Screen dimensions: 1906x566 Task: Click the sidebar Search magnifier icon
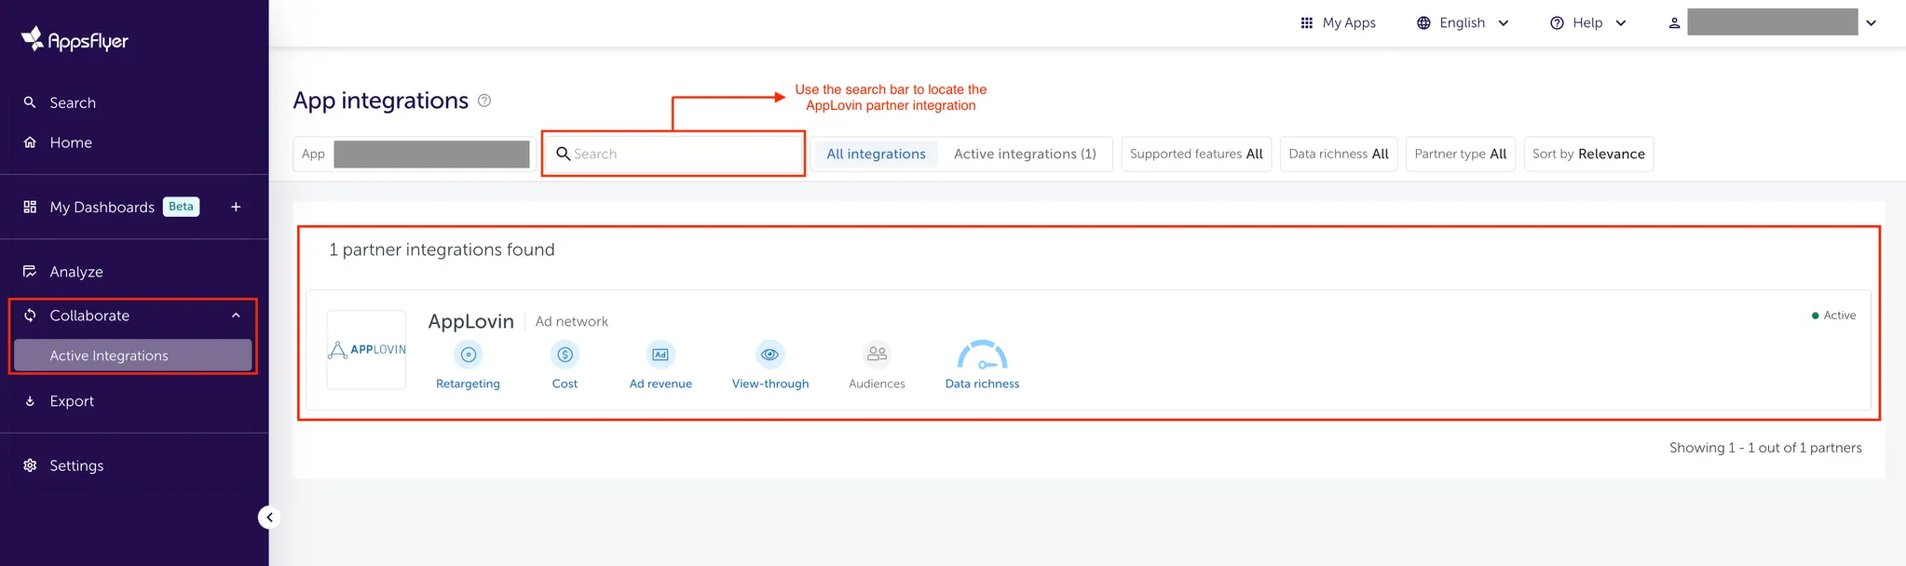pos(30,102)
